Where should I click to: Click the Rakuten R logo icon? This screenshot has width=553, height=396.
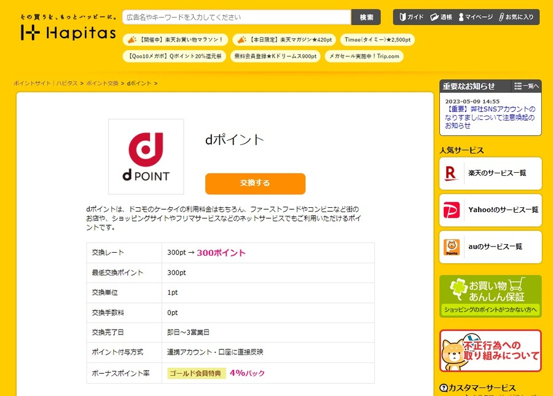pyautogui.click(x=451, y=173)
